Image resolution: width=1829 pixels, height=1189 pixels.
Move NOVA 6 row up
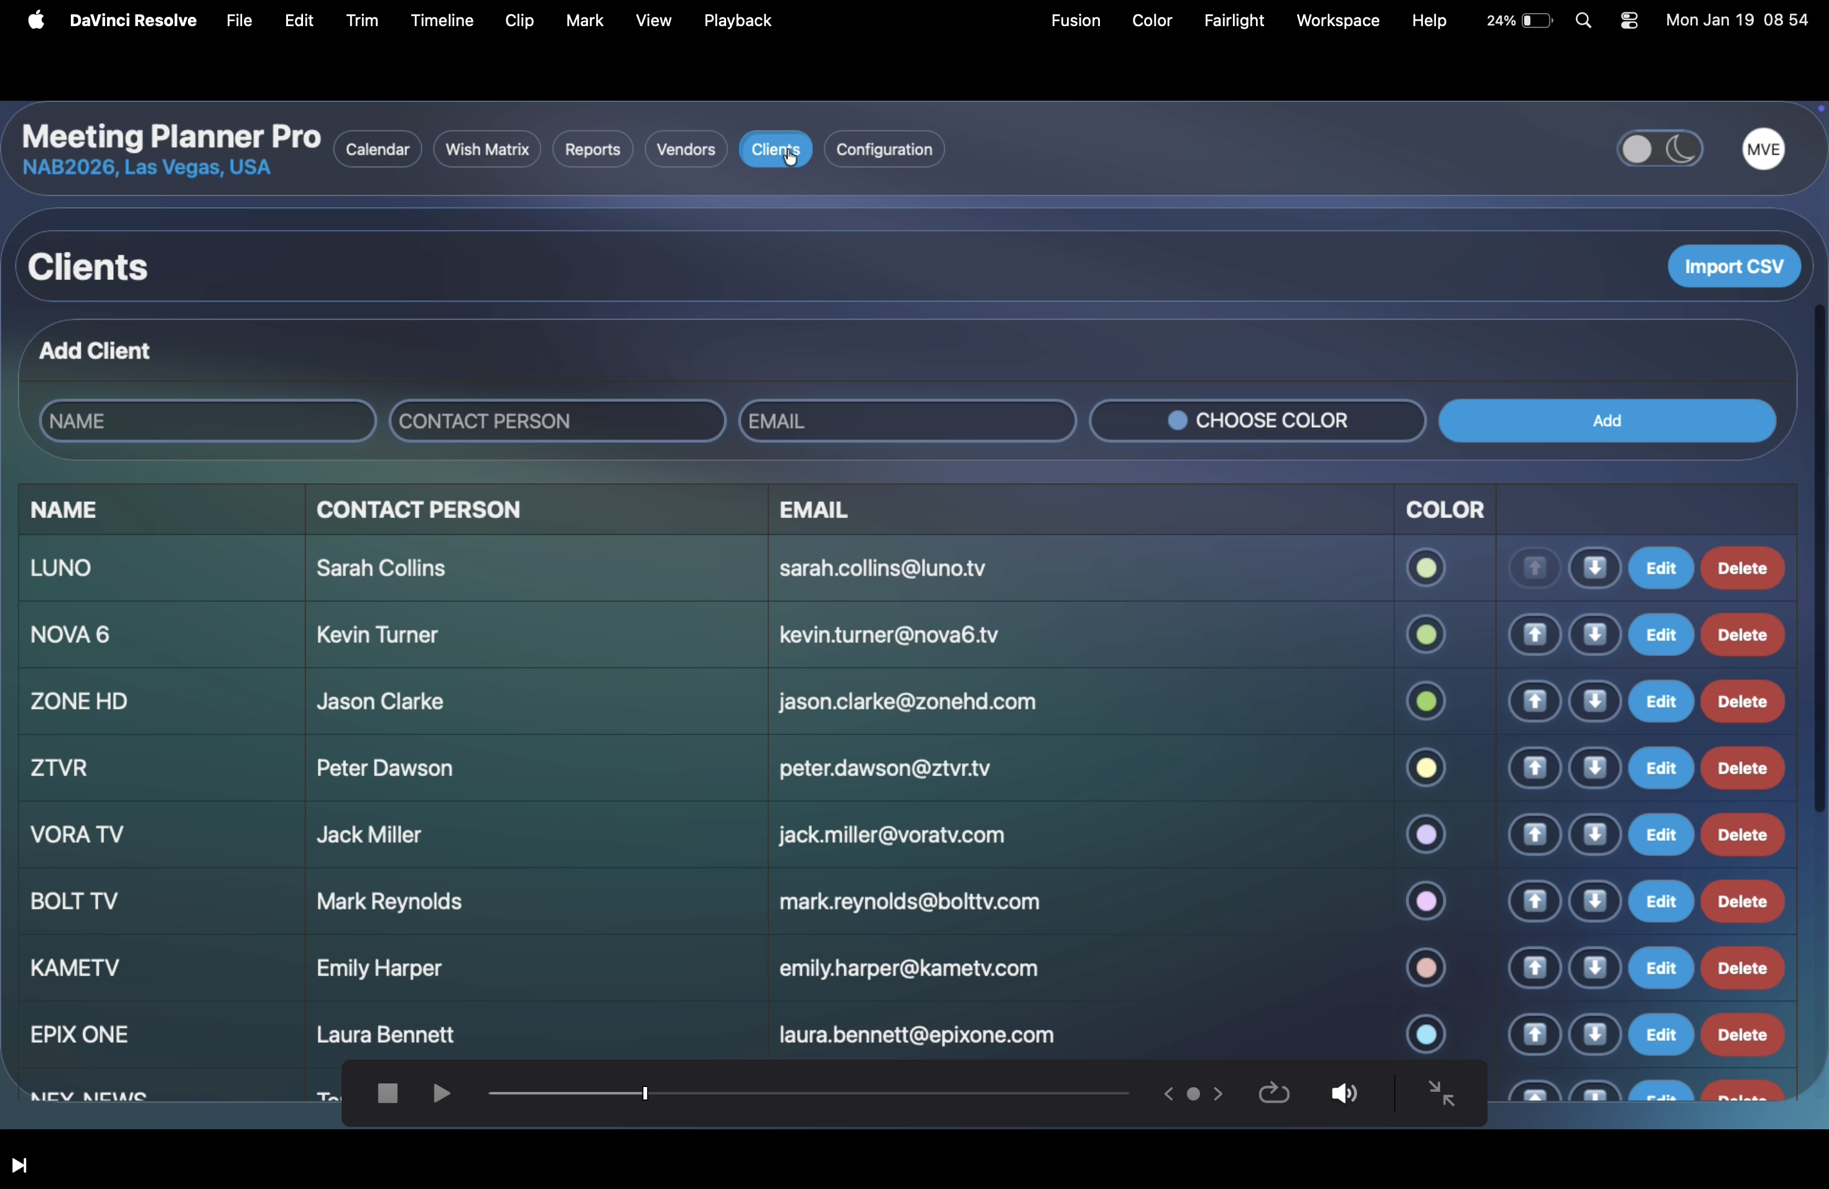[1534, 635]
